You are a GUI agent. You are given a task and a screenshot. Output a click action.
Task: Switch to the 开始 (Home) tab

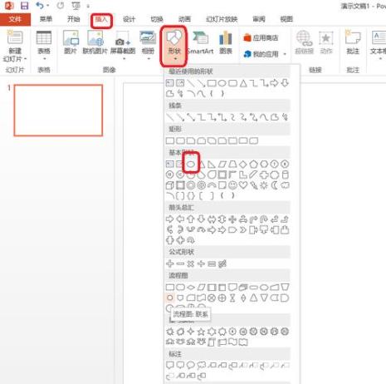[74, 19]
